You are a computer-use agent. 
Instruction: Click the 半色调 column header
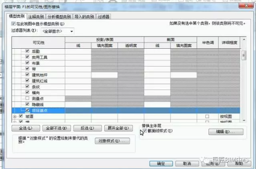click(208, 42)
